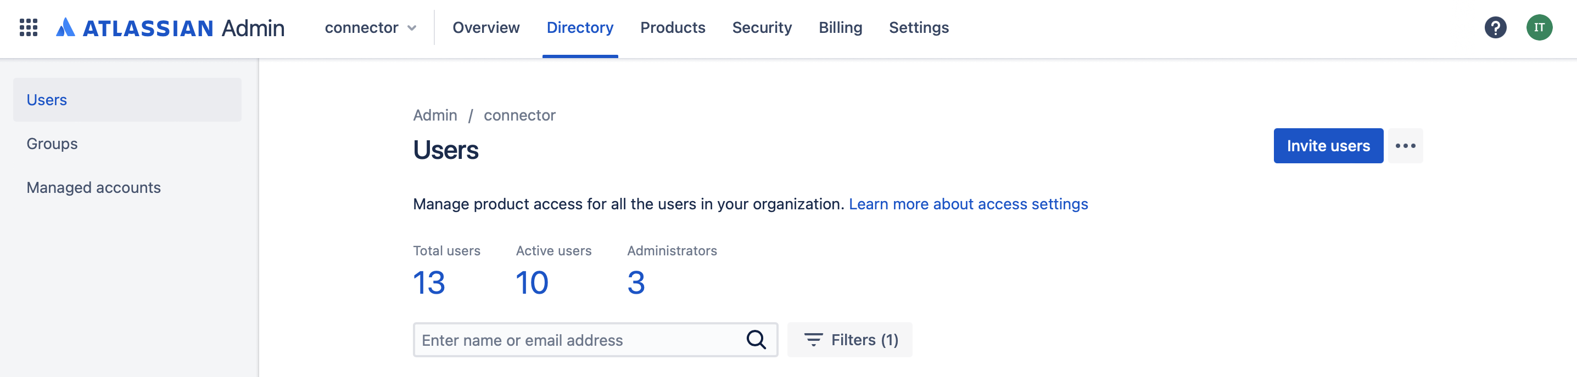Viewport: 1577px width, 377px height.
Task: Click the search magnifier icon
Action: pyautogui.click(x=756, y=340)
